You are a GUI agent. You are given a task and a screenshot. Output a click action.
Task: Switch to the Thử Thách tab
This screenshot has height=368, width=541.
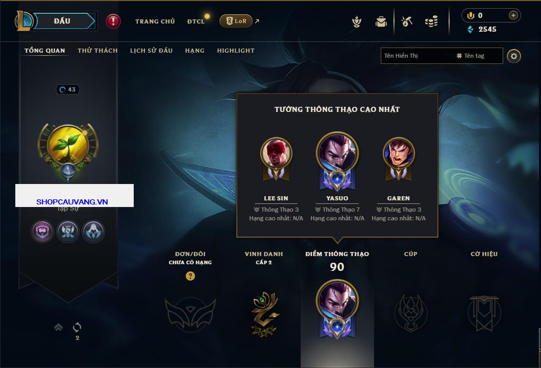coord(97,51)
